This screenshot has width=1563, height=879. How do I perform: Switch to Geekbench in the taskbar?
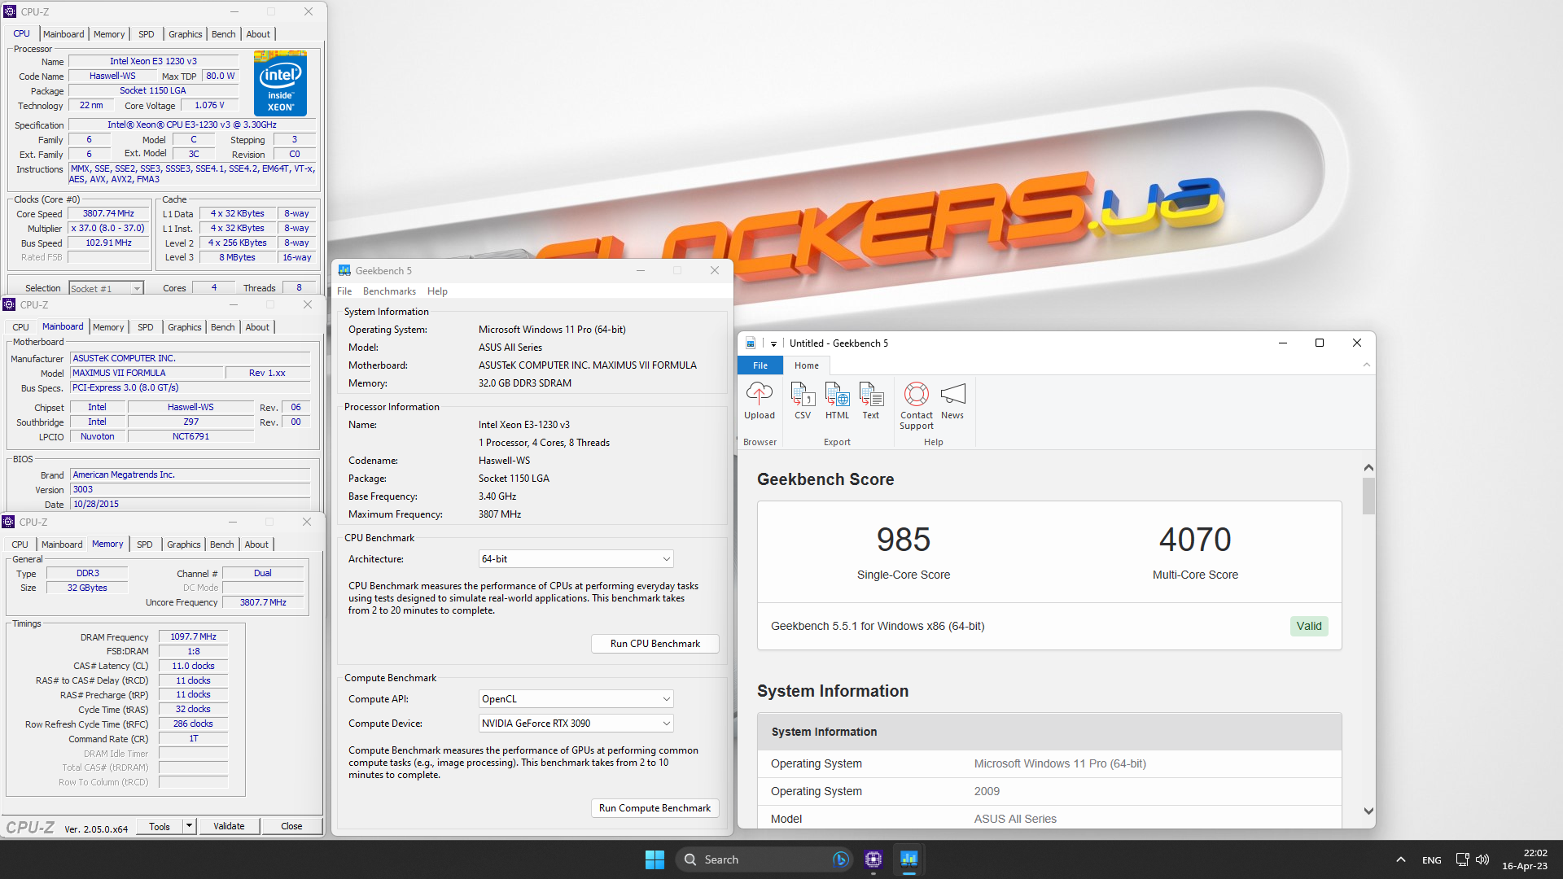coord(908,859)
